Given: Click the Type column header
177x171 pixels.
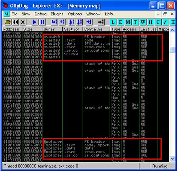Looking at the screenshot, I should coord(116,29).
